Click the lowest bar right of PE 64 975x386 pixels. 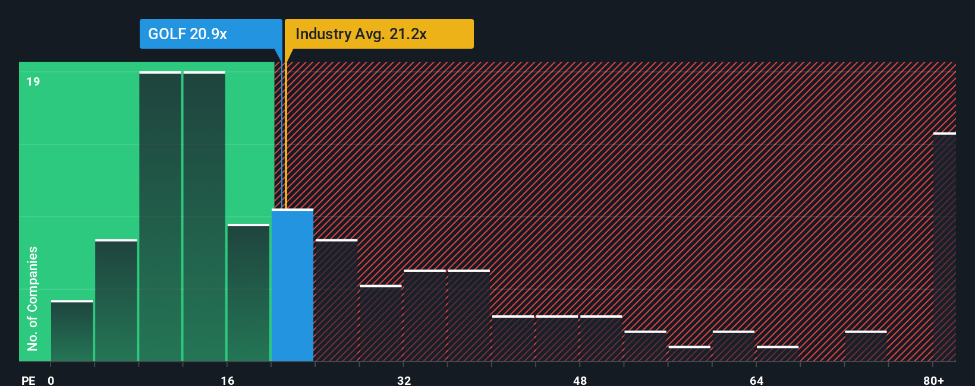(778, 353)
